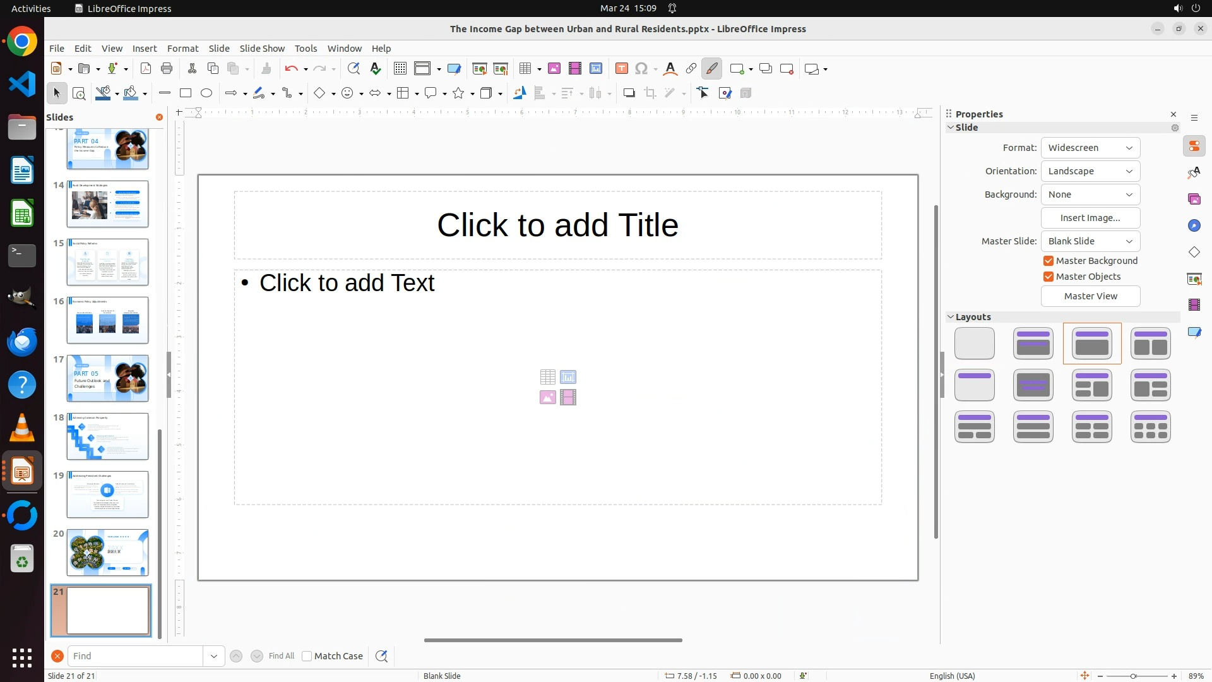Uncheck the Master Background checkbox
This screenshot has height=682, width=1212.
click(1049, 261)
